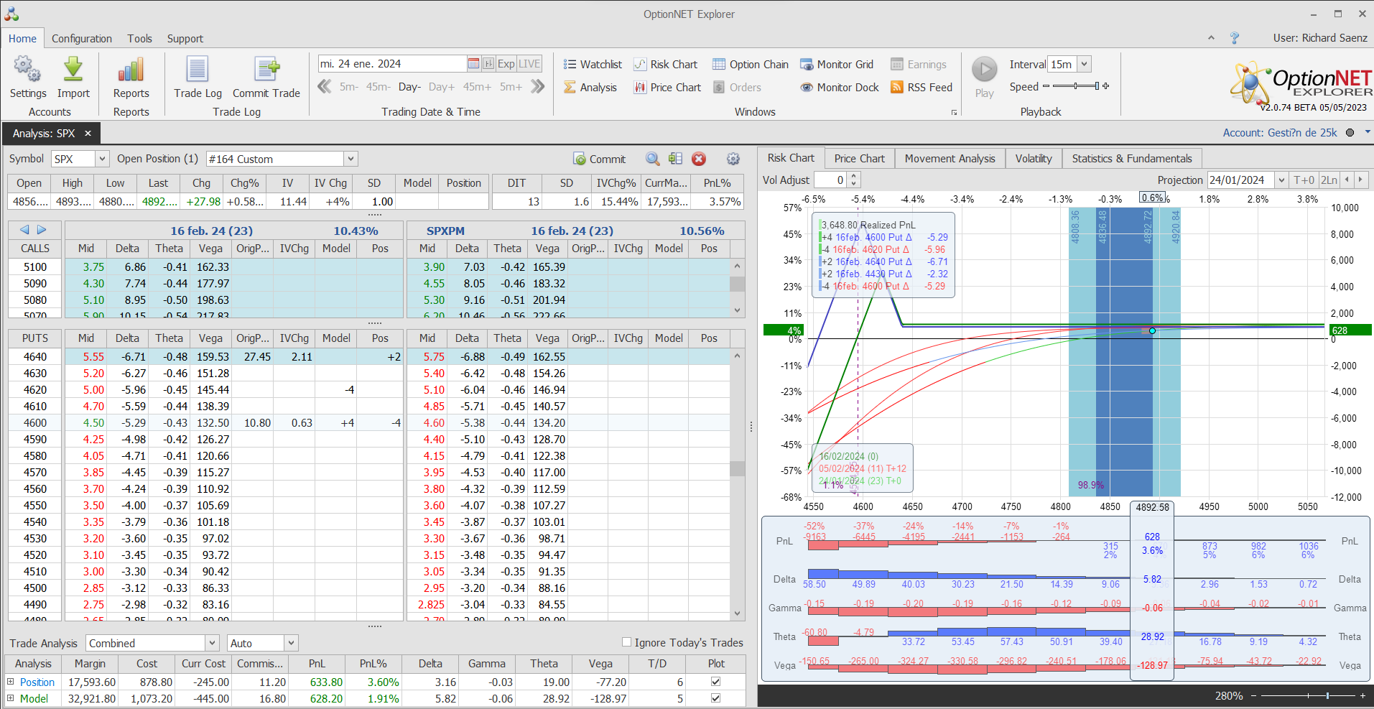Click the Commit button
The width and height of the screenshot is (1374, 709).
pos(600,159)
